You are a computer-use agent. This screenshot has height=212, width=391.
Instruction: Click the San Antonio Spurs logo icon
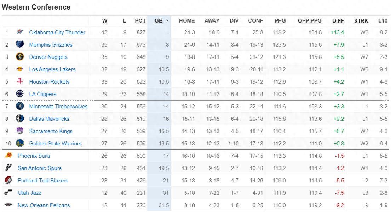coord(8,168)
